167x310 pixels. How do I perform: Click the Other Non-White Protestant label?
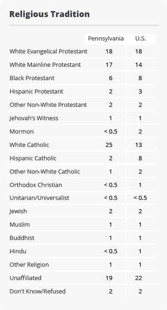[x=48, y=105]
